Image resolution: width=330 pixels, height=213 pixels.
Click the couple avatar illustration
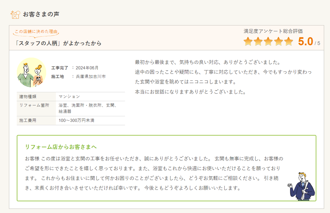coord(31,72)
